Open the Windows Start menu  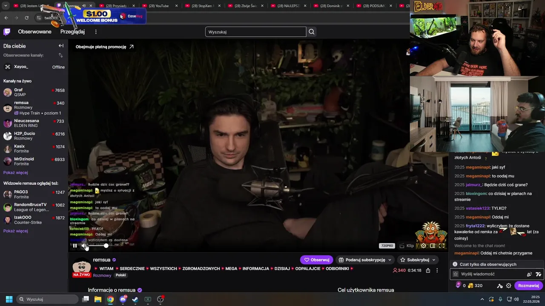(x=9, y=299)
